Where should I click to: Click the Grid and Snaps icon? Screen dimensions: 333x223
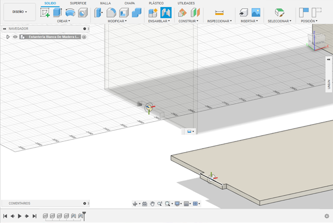[x=186, y=204]
